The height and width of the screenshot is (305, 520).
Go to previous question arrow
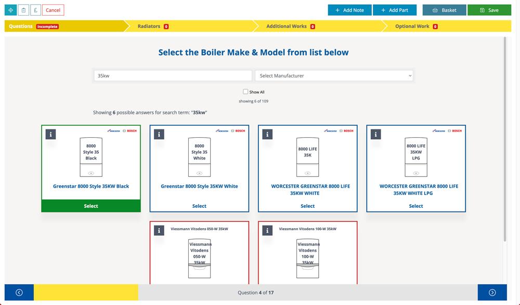coord(19,293)
